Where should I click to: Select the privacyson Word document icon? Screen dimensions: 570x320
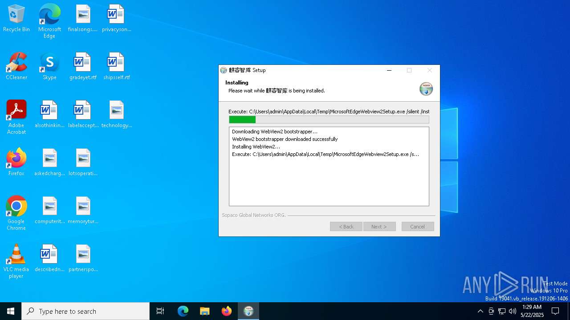pyautogui.click(x=116, y=18)
